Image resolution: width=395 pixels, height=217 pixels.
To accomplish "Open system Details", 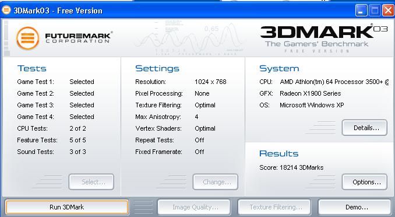I will (365, 128).
